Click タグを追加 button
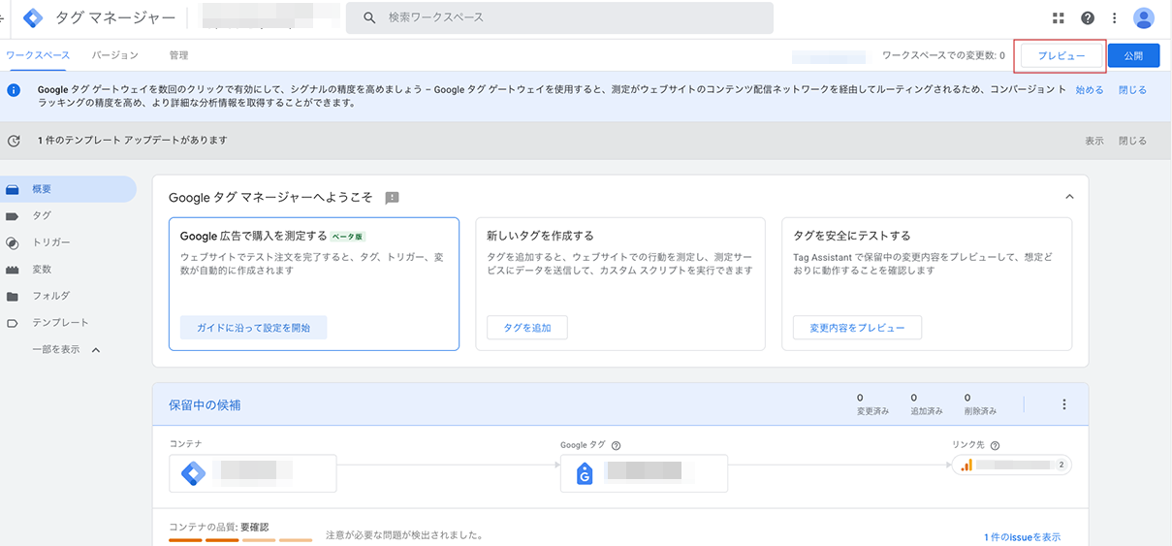Image resolution: width=1172 pixels, height=546 pixels. pos(527,328)
